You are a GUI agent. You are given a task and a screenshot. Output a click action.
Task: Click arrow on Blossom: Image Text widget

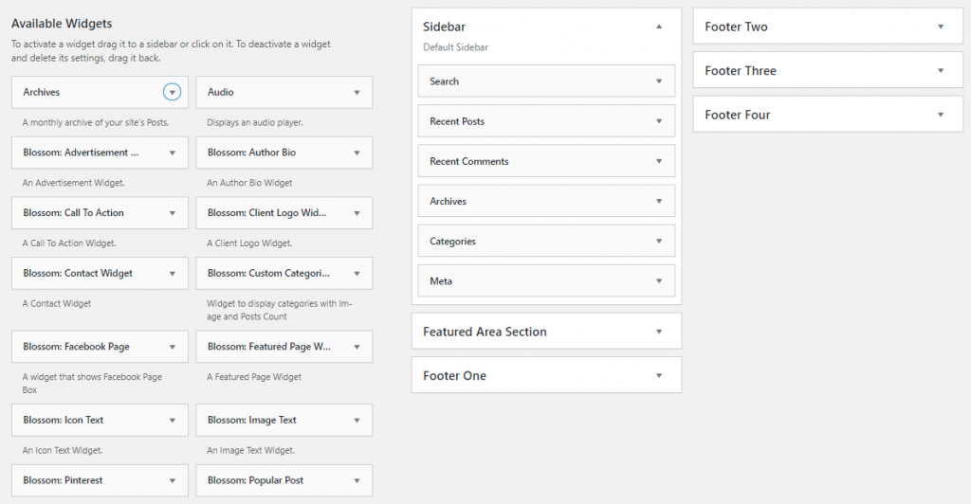(x=357, y=420)
